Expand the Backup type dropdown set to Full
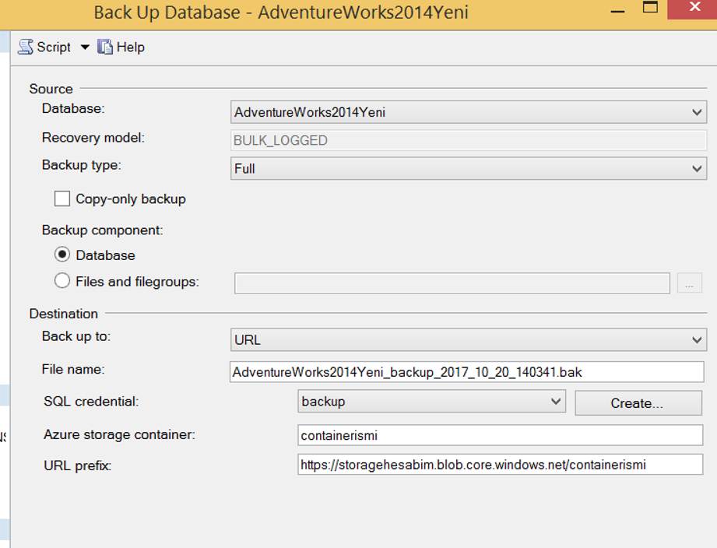 [x=469, y=169]
